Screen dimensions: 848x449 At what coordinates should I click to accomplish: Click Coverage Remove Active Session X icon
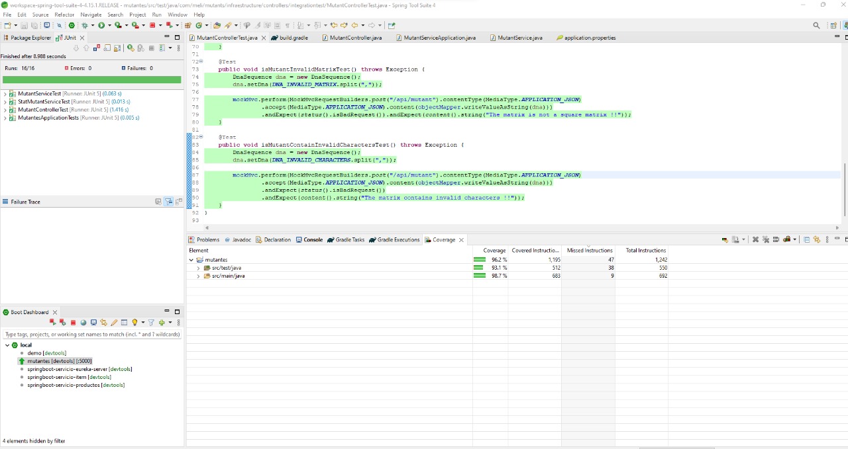(x=755, y=239)
